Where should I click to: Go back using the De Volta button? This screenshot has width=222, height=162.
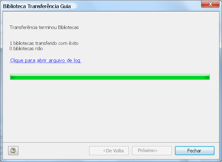point(109,150)
